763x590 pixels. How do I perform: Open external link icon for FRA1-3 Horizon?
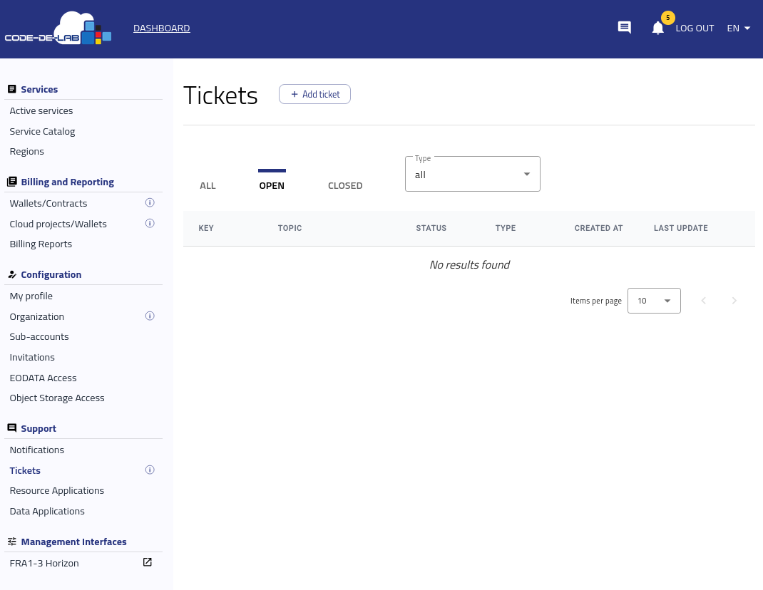tap(148, 562)
